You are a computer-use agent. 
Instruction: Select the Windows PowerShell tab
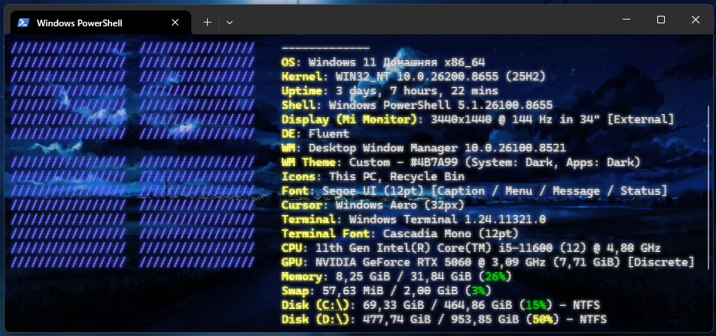(x=100, y=23)
